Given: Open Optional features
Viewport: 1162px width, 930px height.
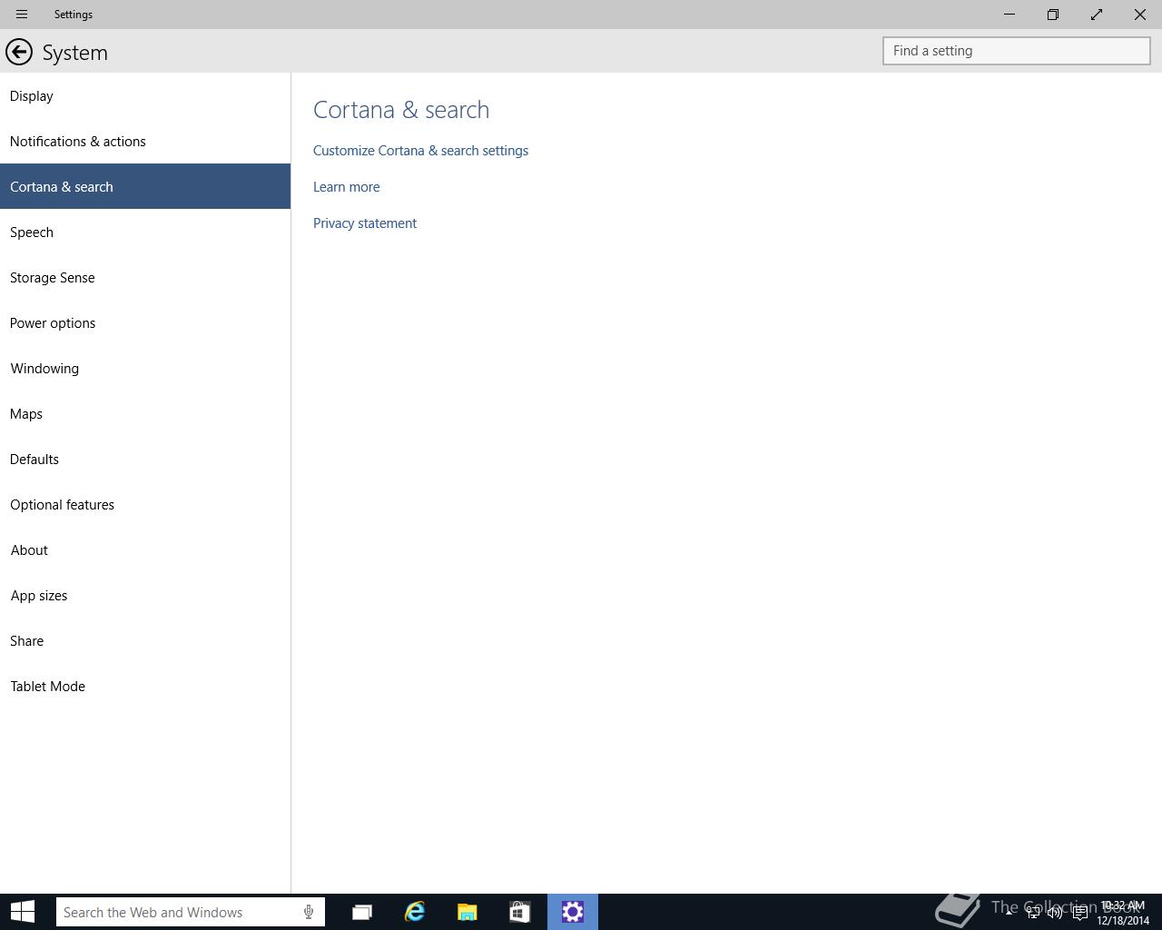Looking at the screenshot, I should [145, 504].
